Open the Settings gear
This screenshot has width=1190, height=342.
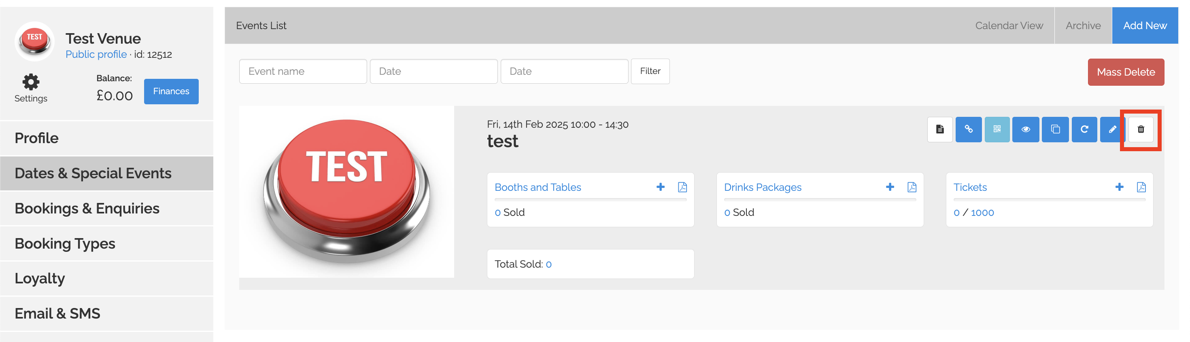pyautogui.click(x=31, y=82)
